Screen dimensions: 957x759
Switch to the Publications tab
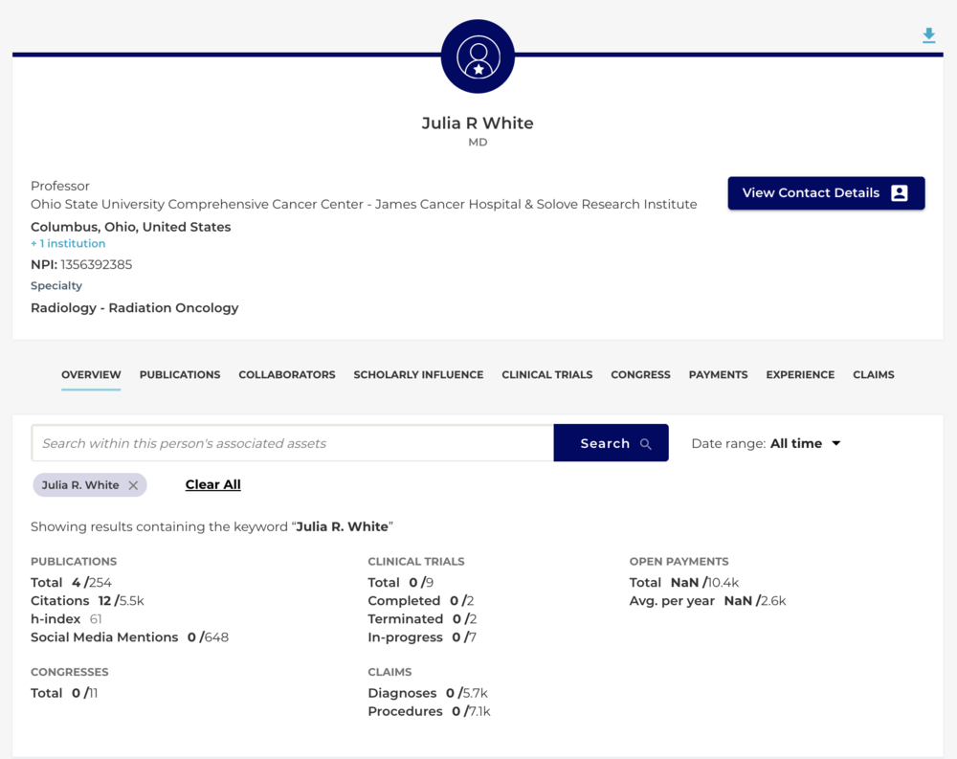(x=180, y=374)
